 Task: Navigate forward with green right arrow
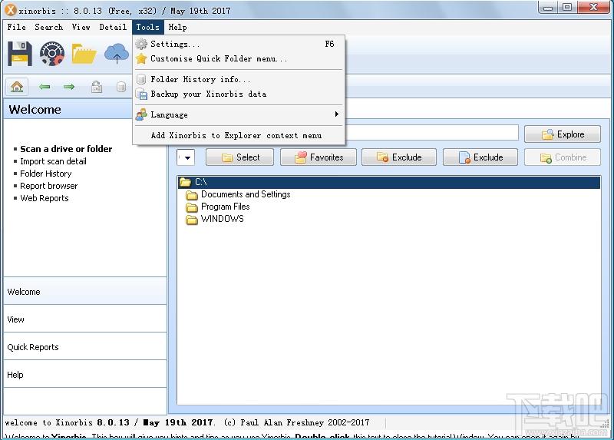[x=69, y=86]
